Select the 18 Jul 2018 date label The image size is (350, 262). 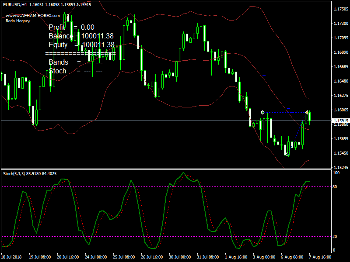coord(13,258)
